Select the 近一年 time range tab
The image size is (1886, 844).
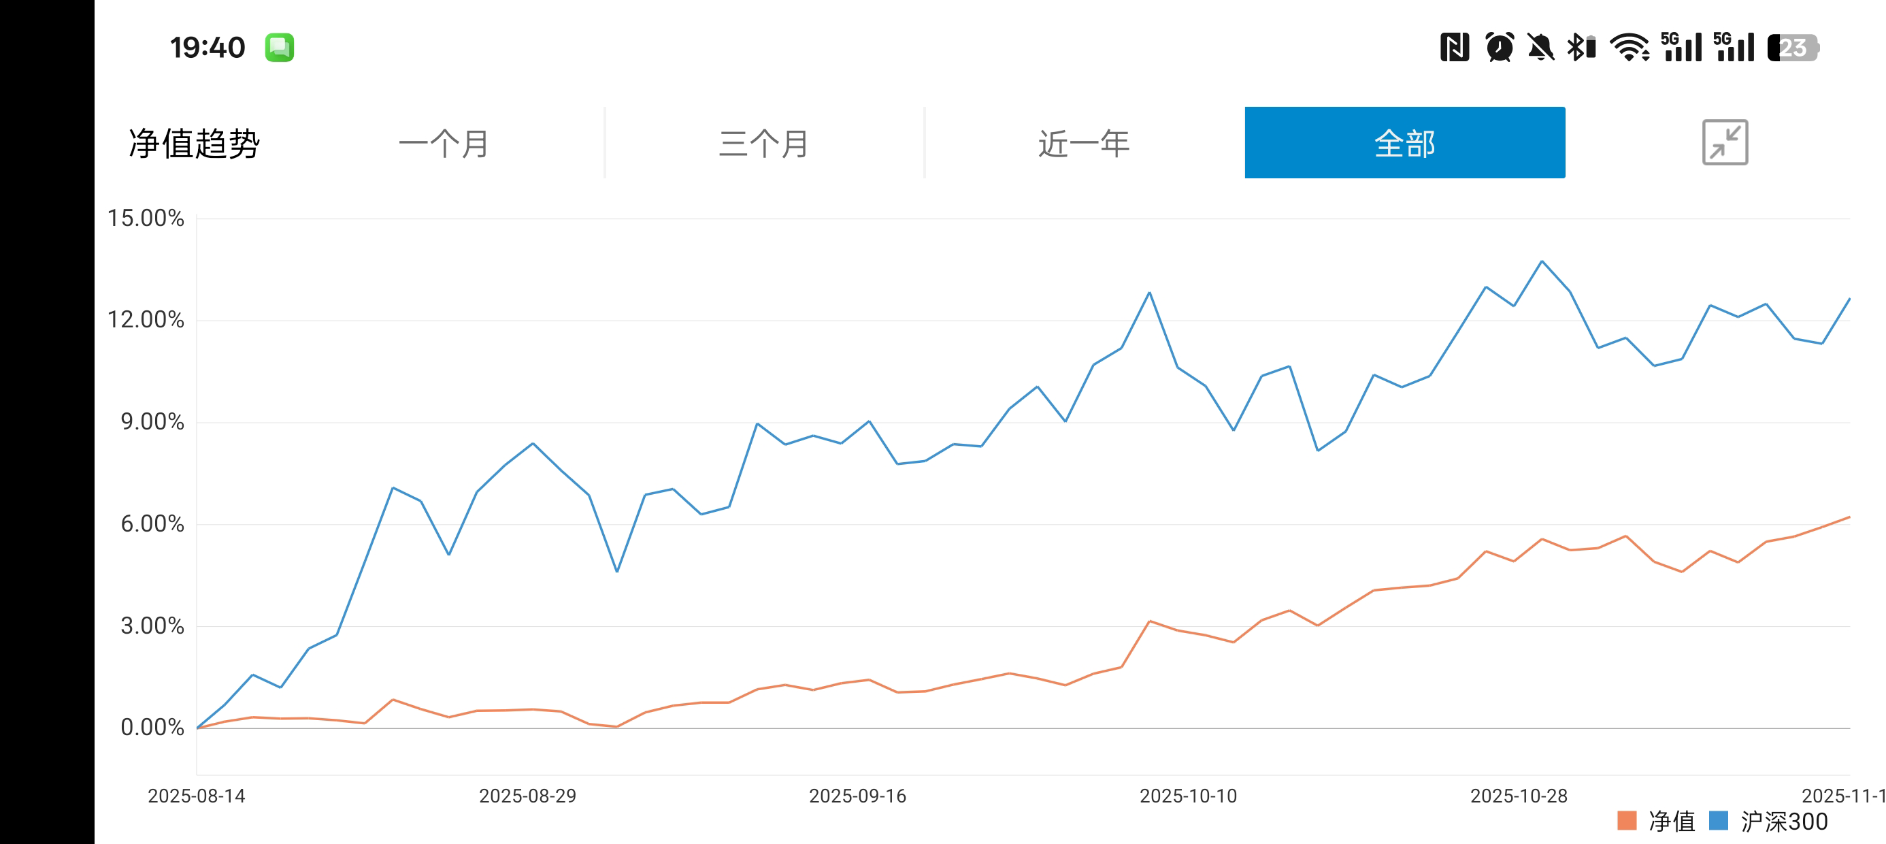[1084, 143]
